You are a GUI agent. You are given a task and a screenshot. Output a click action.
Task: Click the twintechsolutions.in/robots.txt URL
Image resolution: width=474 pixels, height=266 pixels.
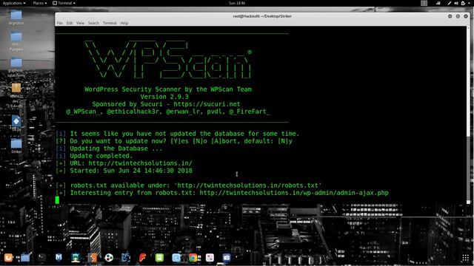click(x=248, y=185)
